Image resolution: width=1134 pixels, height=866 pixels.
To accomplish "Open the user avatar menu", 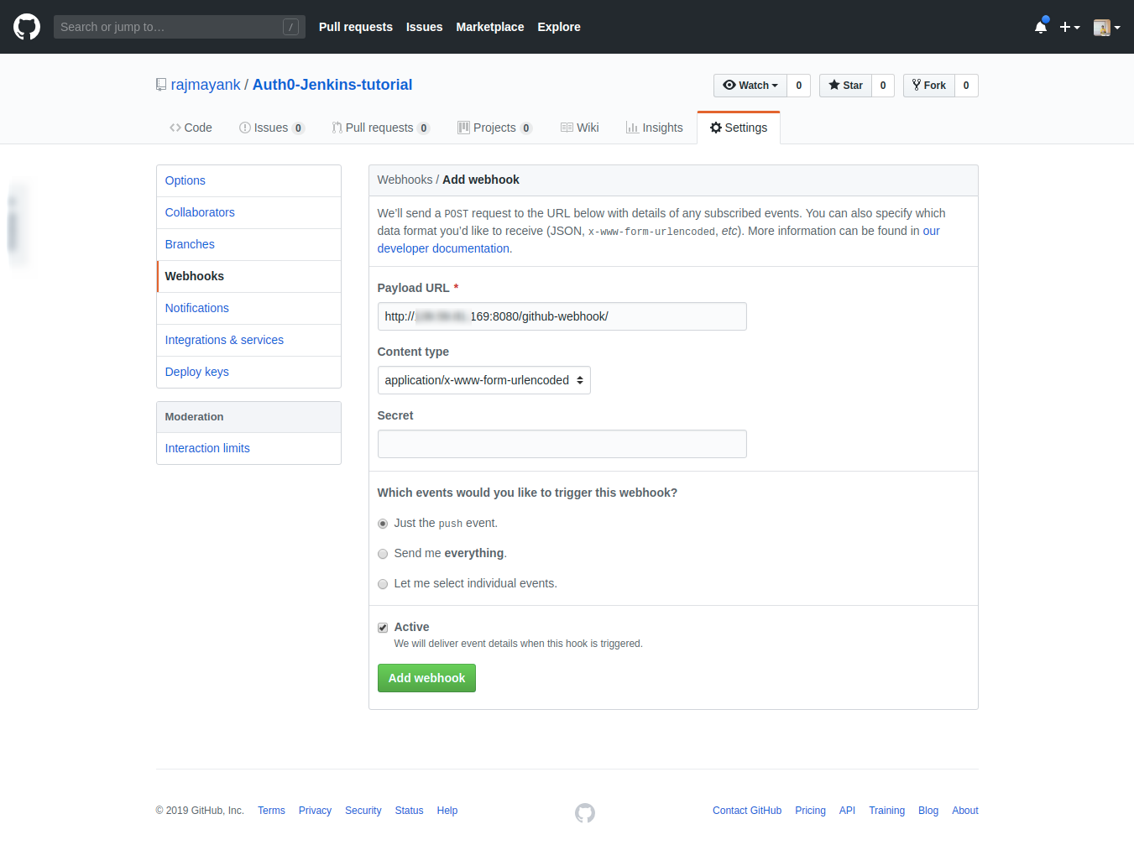I will [1106, 27].
